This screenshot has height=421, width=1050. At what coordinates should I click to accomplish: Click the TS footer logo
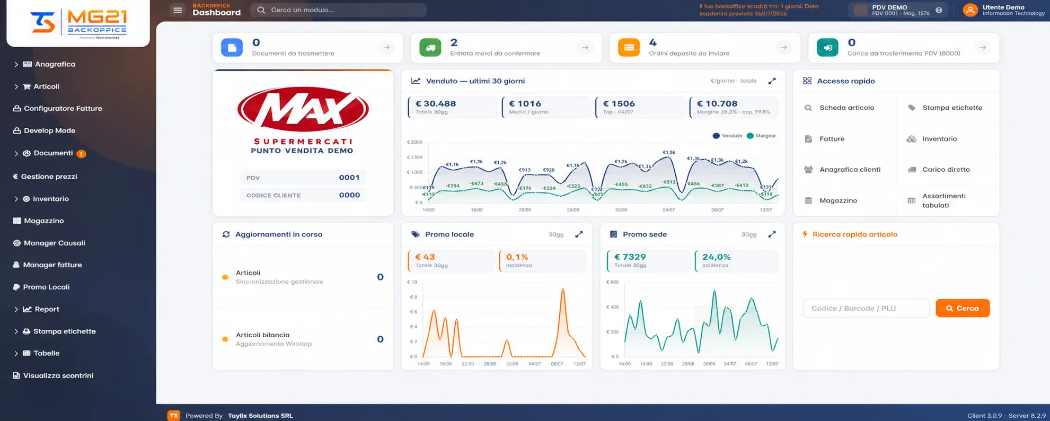point(173,416)
